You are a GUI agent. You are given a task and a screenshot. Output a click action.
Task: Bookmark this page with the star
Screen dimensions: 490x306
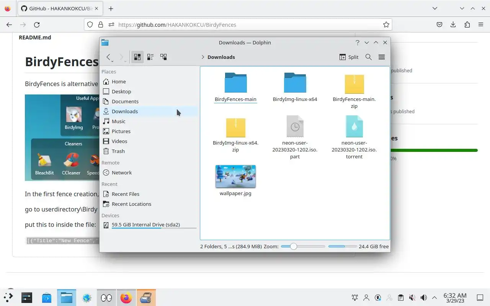point(386,24)
